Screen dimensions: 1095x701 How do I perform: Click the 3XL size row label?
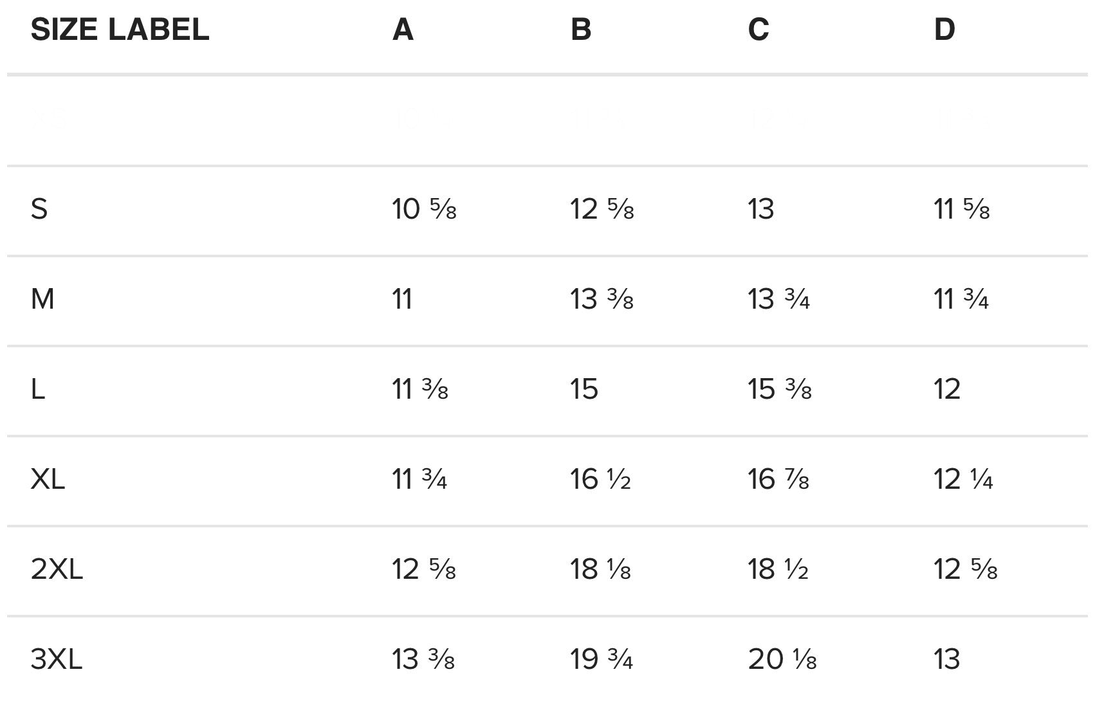tap(57, 659)
